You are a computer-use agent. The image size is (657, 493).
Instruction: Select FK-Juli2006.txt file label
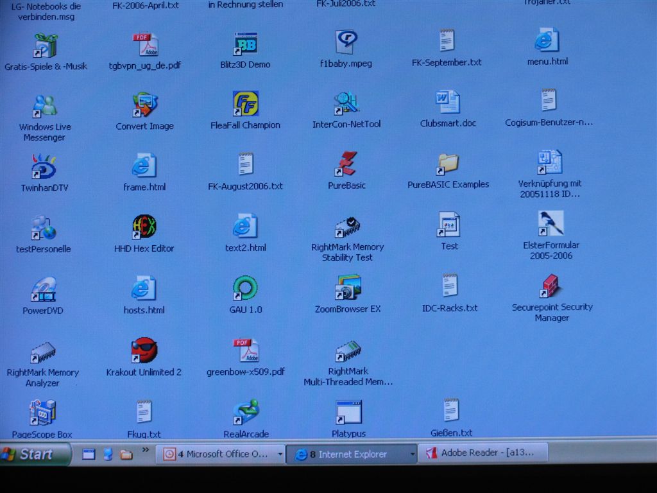[346, 4]
